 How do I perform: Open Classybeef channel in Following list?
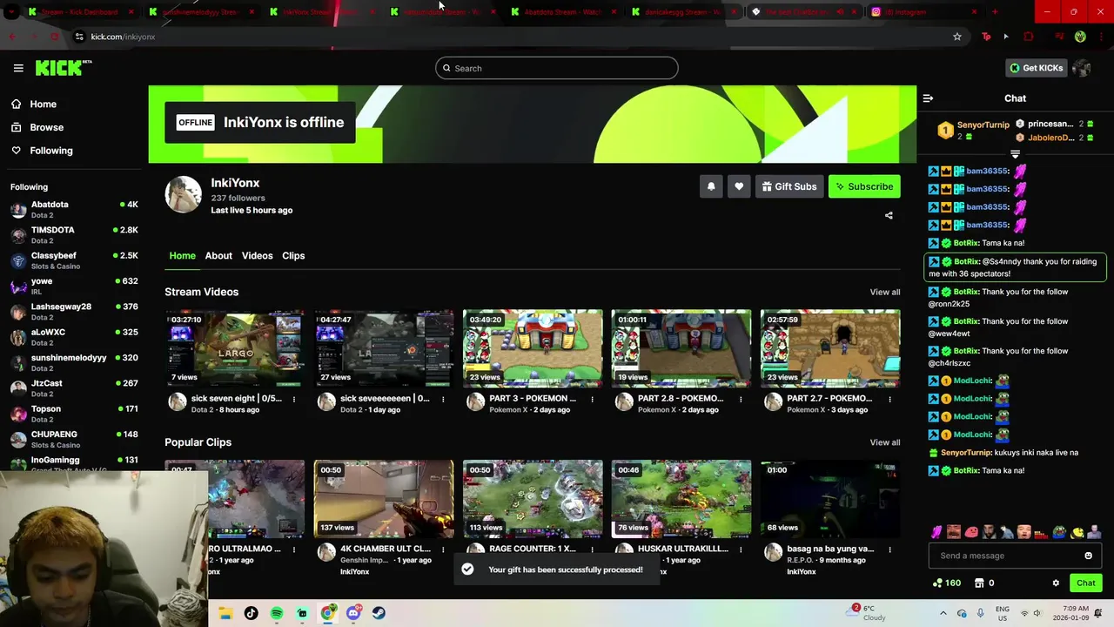(74, 260)
